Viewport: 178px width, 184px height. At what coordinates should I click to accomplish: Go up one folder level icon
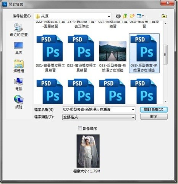[125, 16]
